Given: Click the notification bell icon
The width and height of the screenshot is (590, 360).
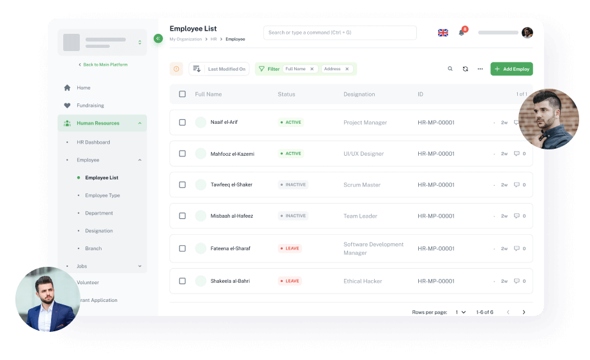Looking at the screenshot, I should [x=462, y=33].
